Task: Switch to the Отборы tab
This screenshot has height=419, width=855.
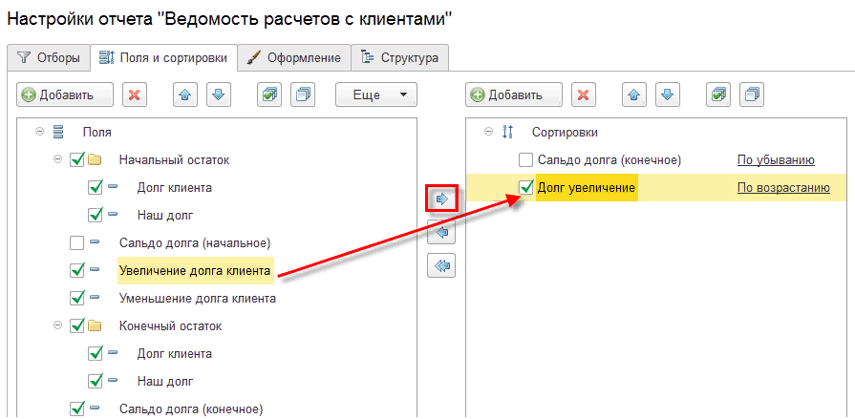Action: (48, 58)
